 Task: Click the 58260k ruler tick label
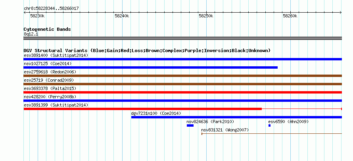click(290, 16)
